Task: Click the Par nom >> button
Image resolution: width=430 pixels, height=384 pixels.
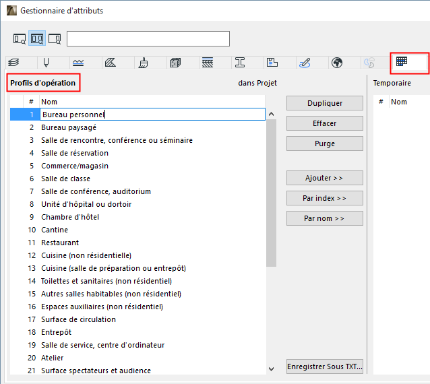Action: click(x=325, y=218)
